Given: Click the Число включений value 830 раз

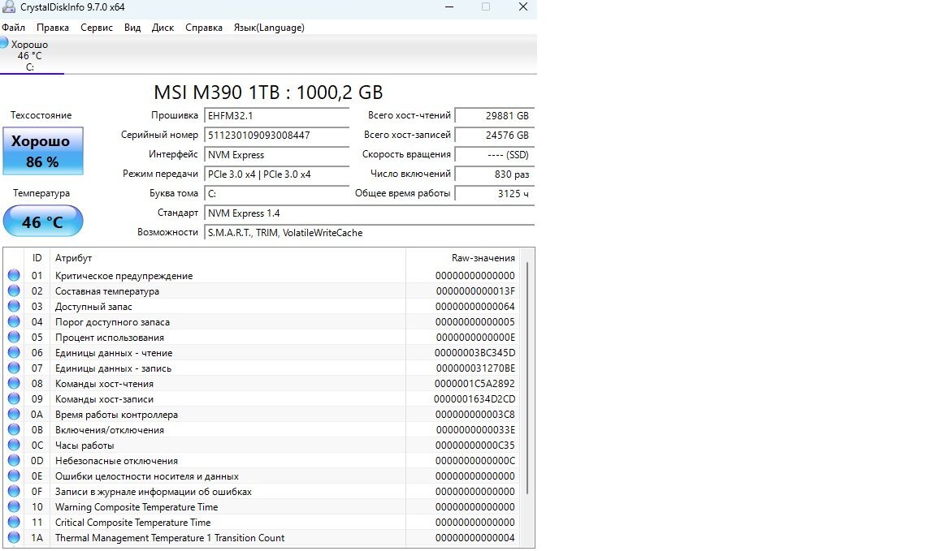Looking at the screenshot, I should pos(494,174).
